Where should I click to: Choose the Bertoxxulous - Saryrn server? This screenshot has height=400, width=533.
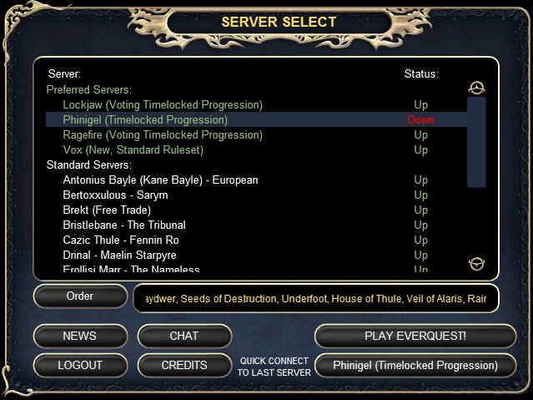[256, 195]
